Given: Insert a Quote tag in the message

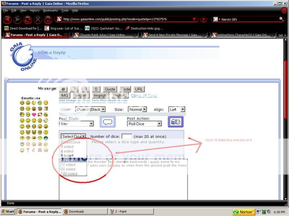Looking at the screenshot, I should point(109,89).
